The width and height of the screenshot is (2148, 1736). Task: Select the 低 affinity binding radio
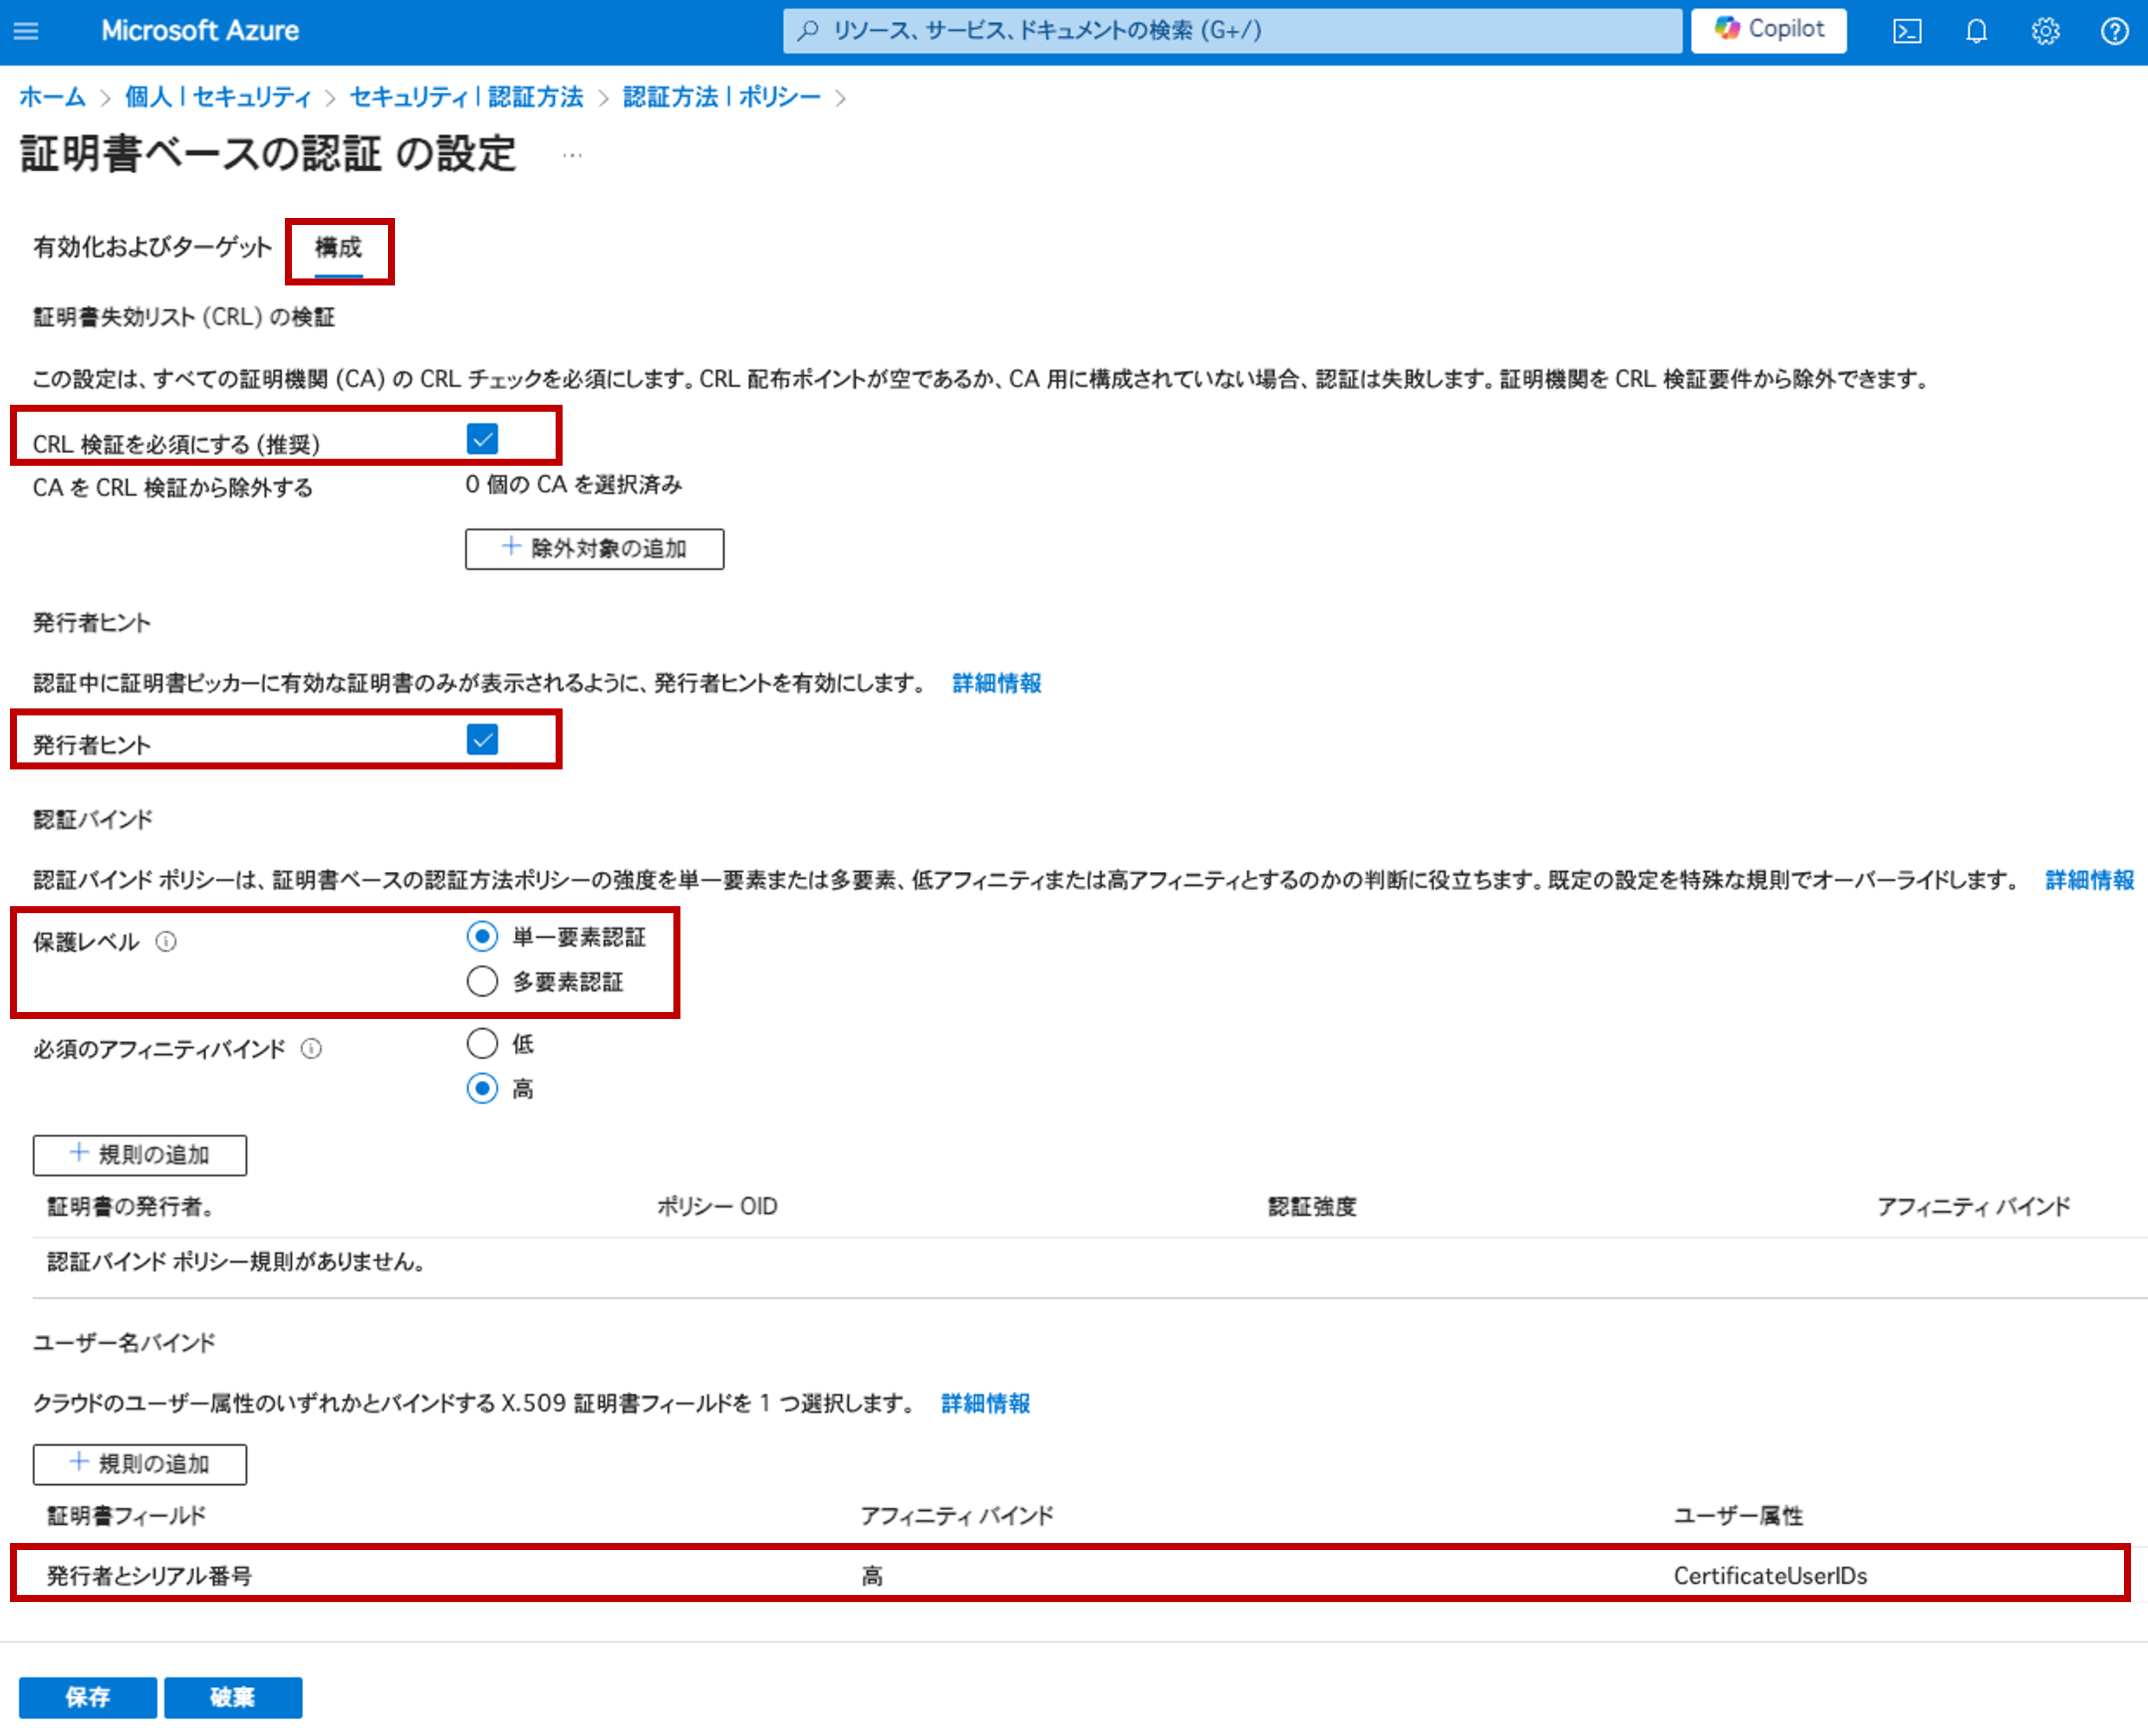pos(482,1044)
